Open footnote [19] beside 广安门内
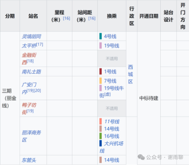This screenshot has height=168, width=189. pos(30,91)
